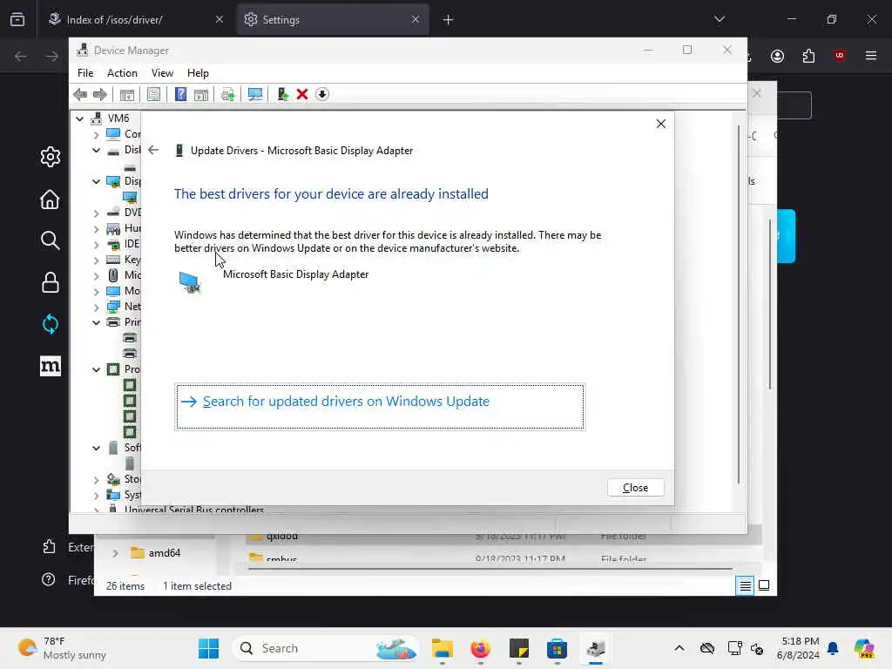This screenshot has height=669, width=892.
Task: Collapse the Processors category
Action: pyautogui.click(x=96, y=369)
